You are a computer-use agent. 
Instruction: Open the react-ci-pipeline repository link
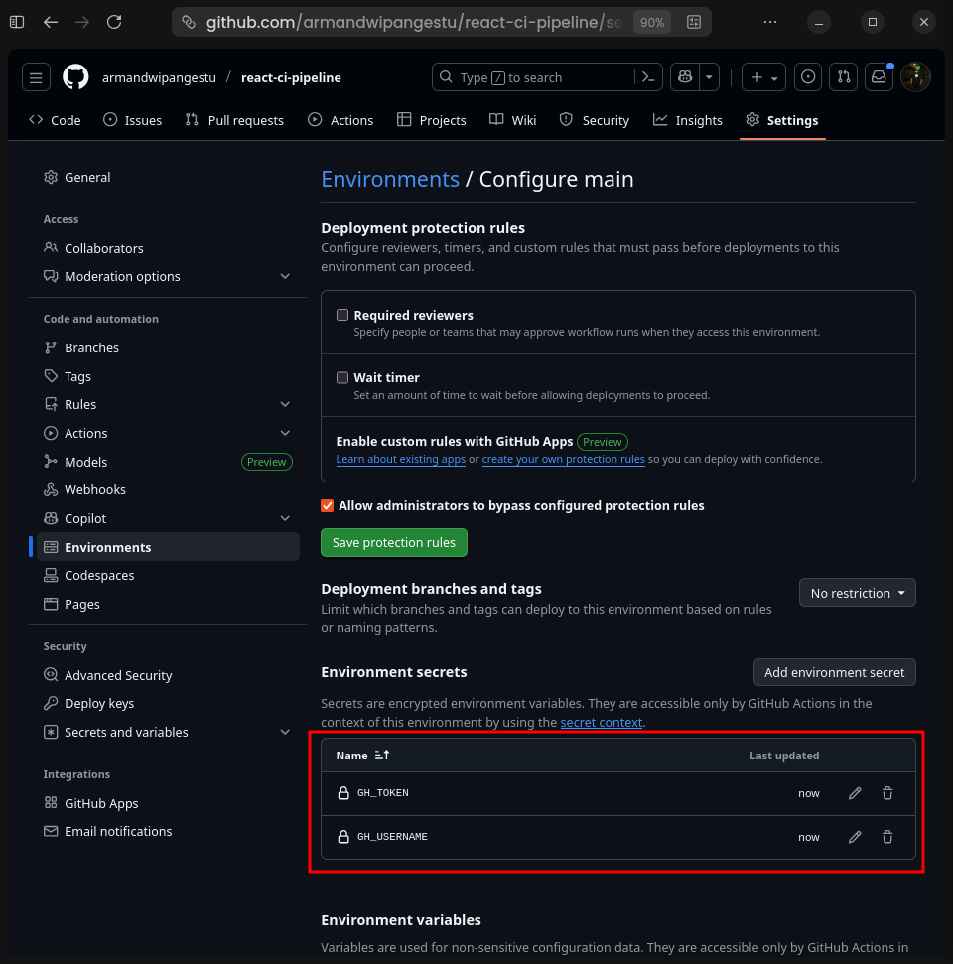click(x=292, y=77)
